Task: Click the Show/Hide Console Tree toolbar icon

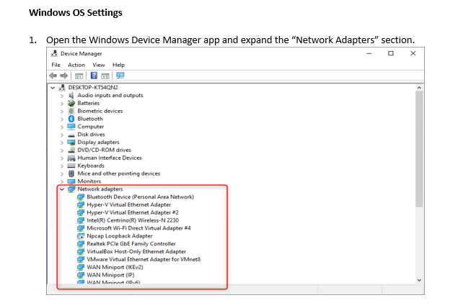Action: click(79, 76)
